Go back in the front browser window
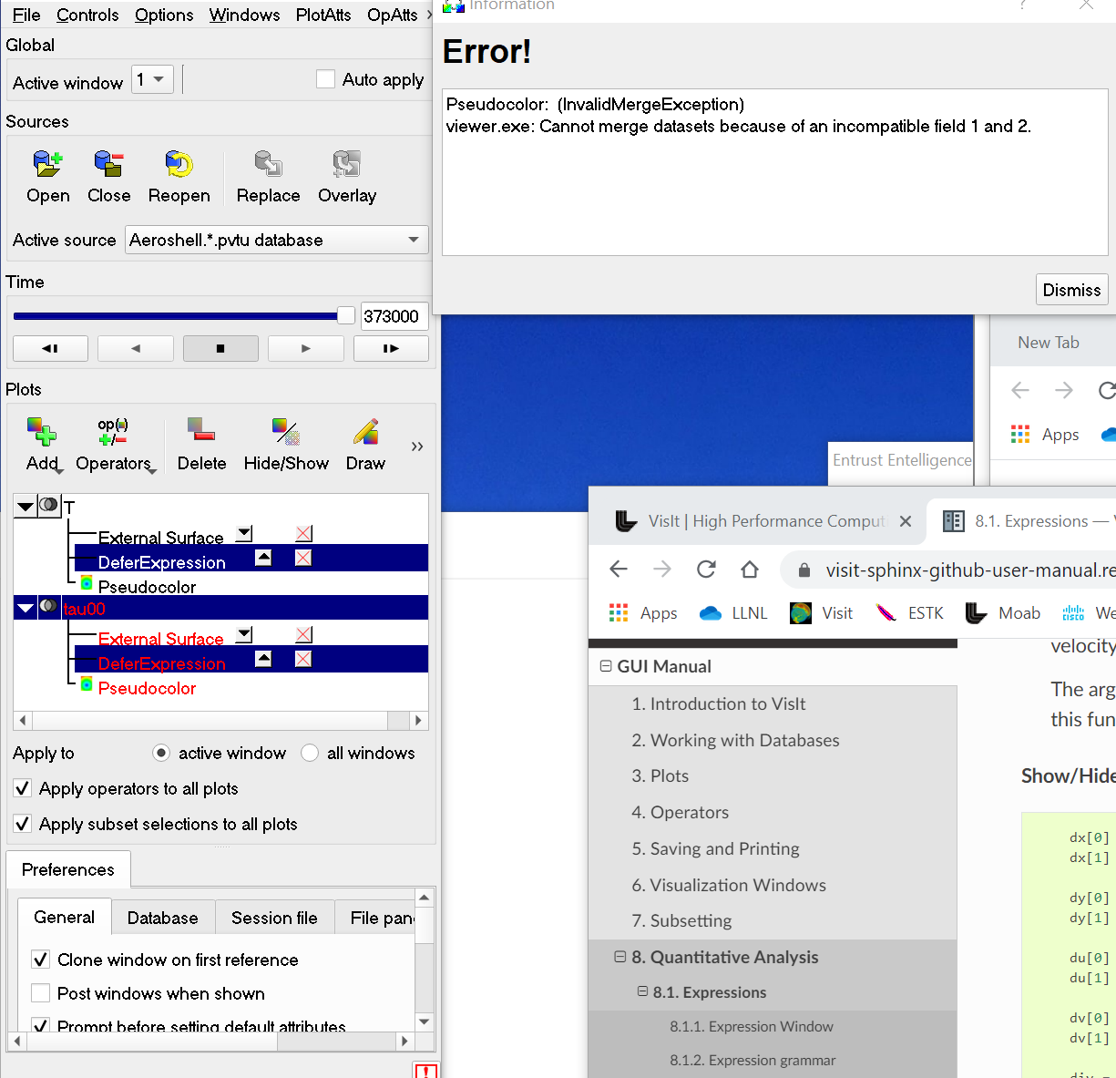Viewport: 1116px width, 1078px height. (619, 570)
